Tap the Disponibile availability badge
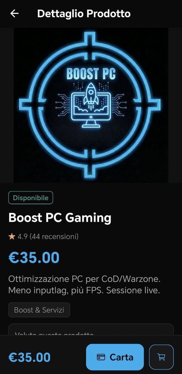 click(x=31, y=198)
